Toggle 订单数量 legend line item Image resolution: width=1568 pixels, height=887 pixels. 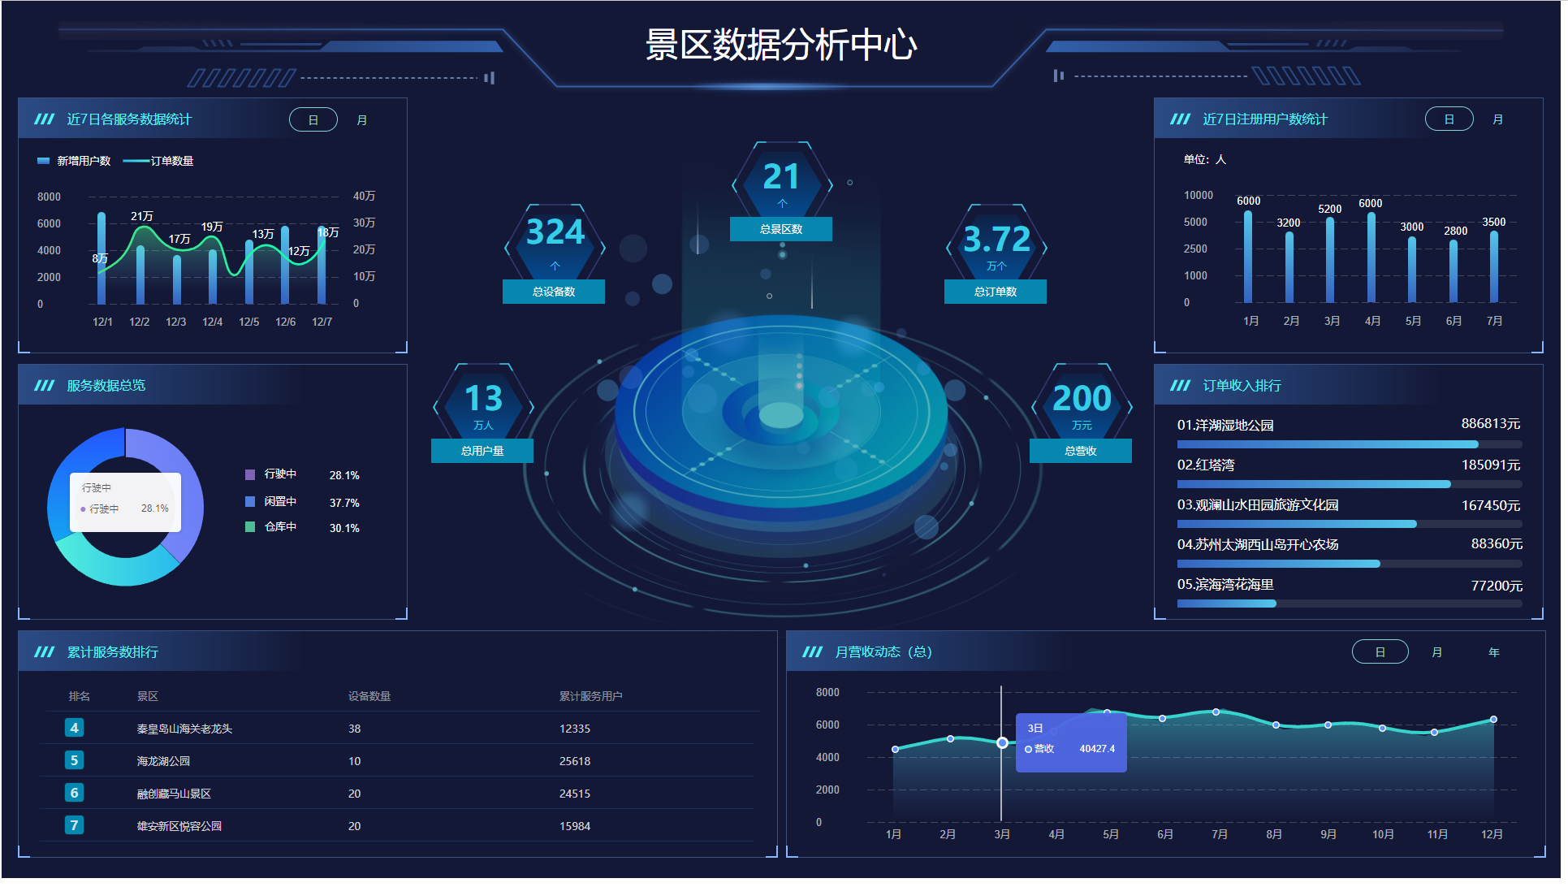point(158,161)
